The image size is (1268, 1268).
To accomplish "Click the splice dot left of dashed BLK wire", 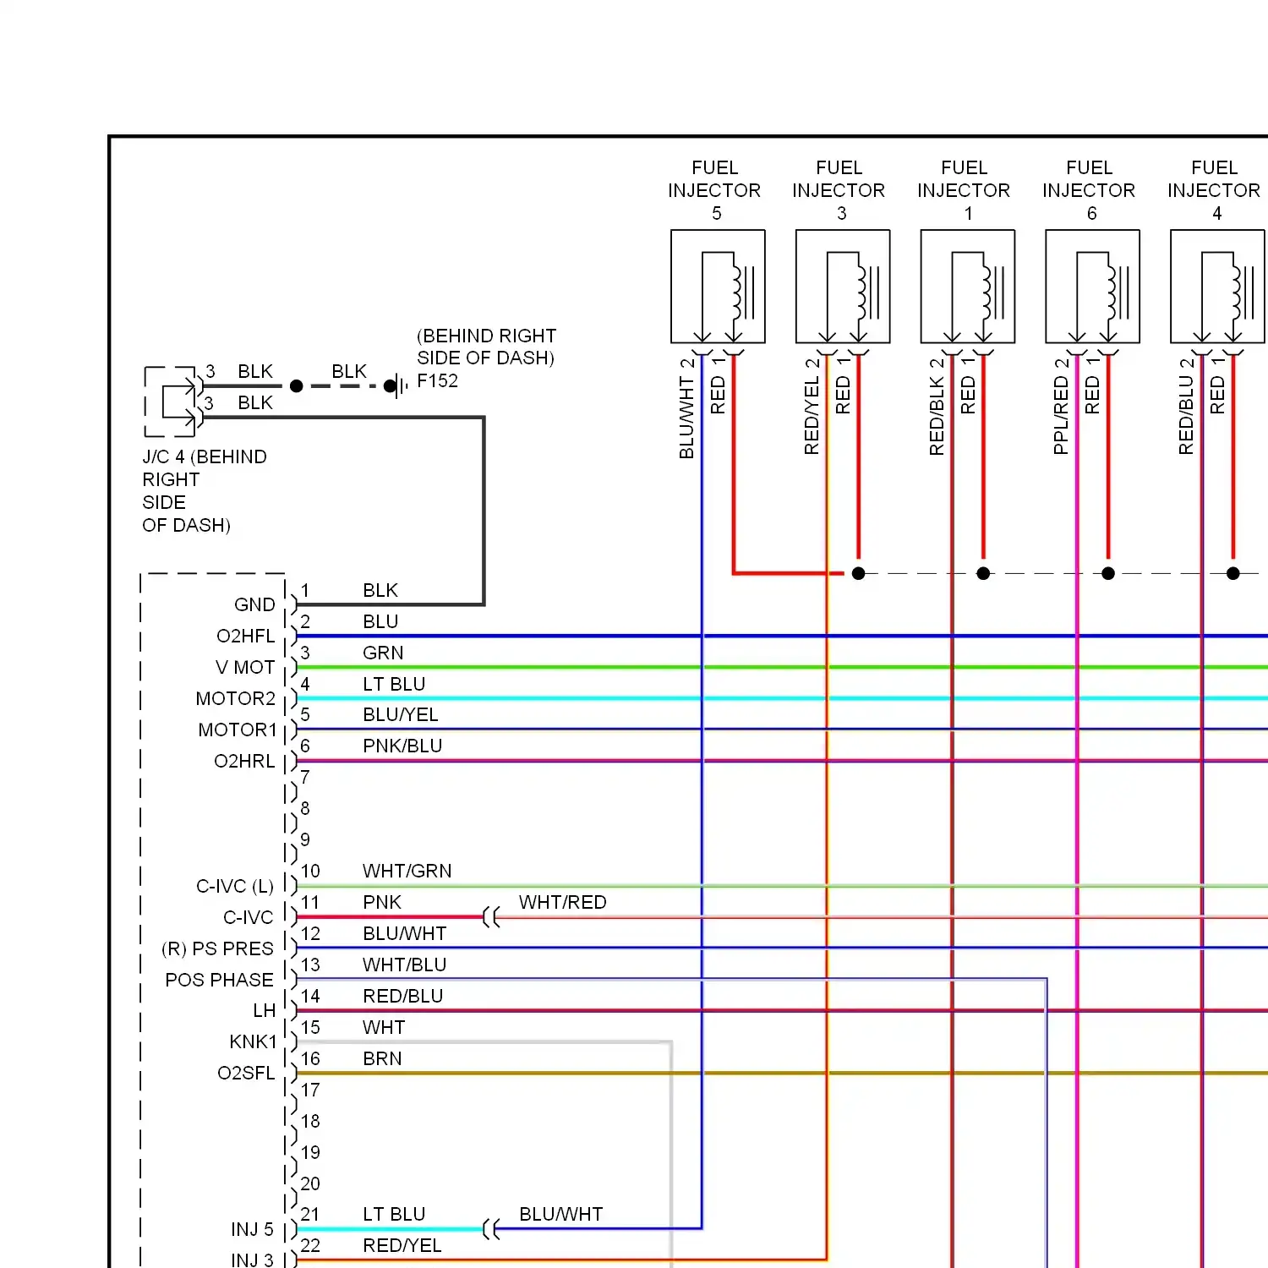I will (296, 386).
